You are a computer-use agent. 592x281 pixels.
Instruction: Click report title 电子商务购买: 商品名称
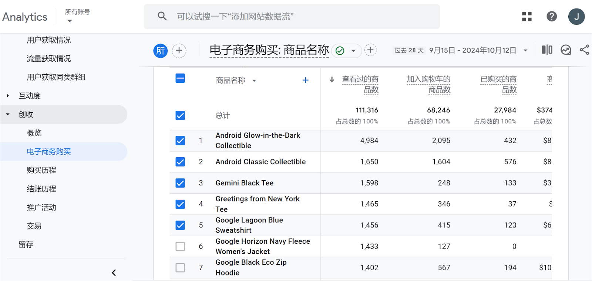pos(269,50)
